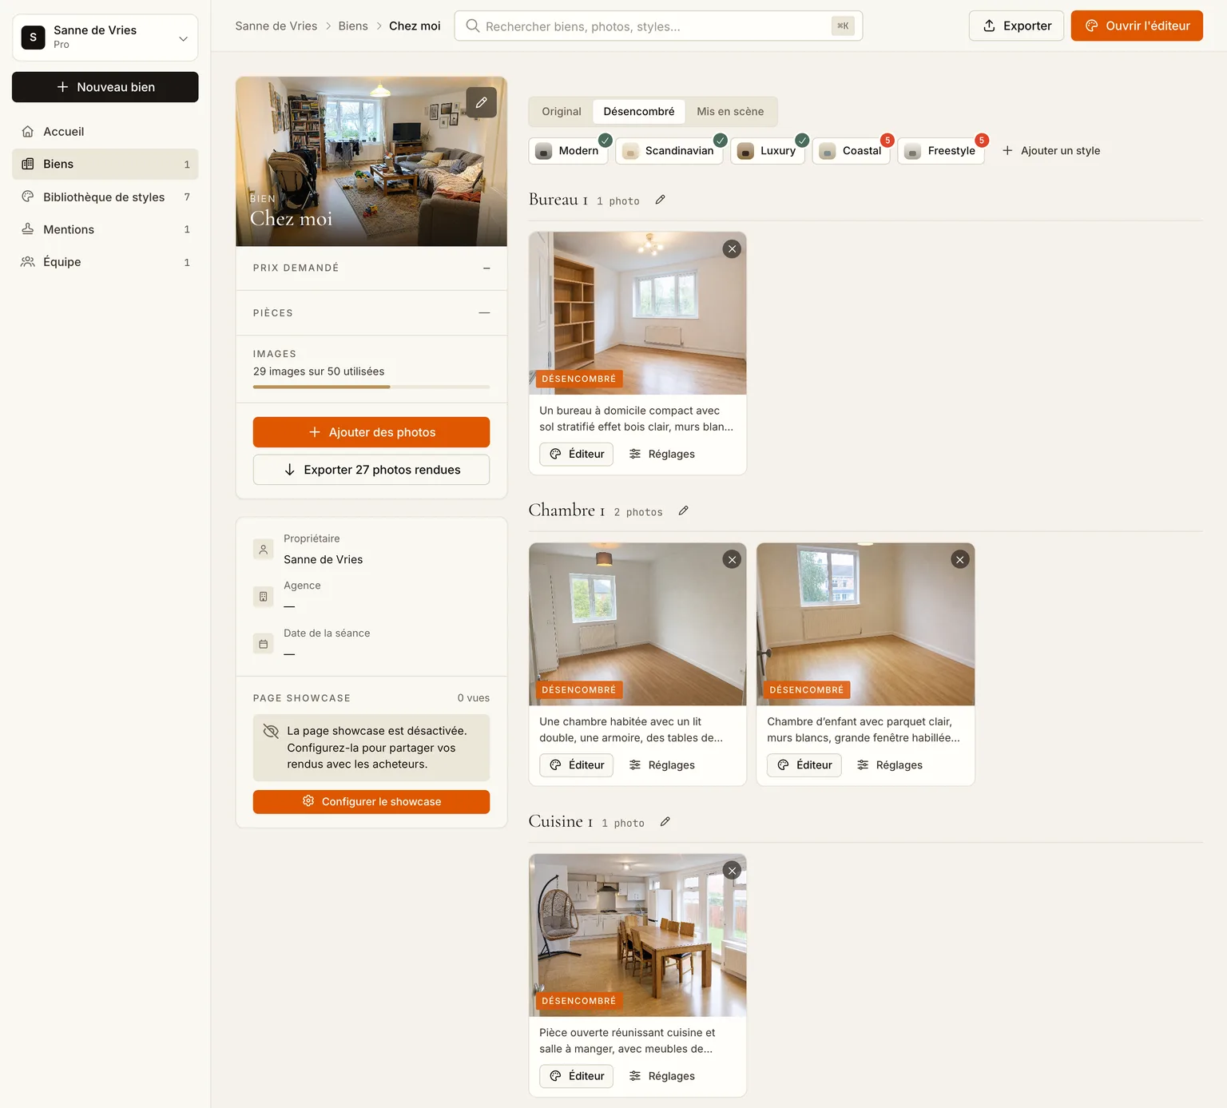Open Réglages for the Bureau 1 photo
Screen dimensions: 1227x1108
(x=662, y=454)
